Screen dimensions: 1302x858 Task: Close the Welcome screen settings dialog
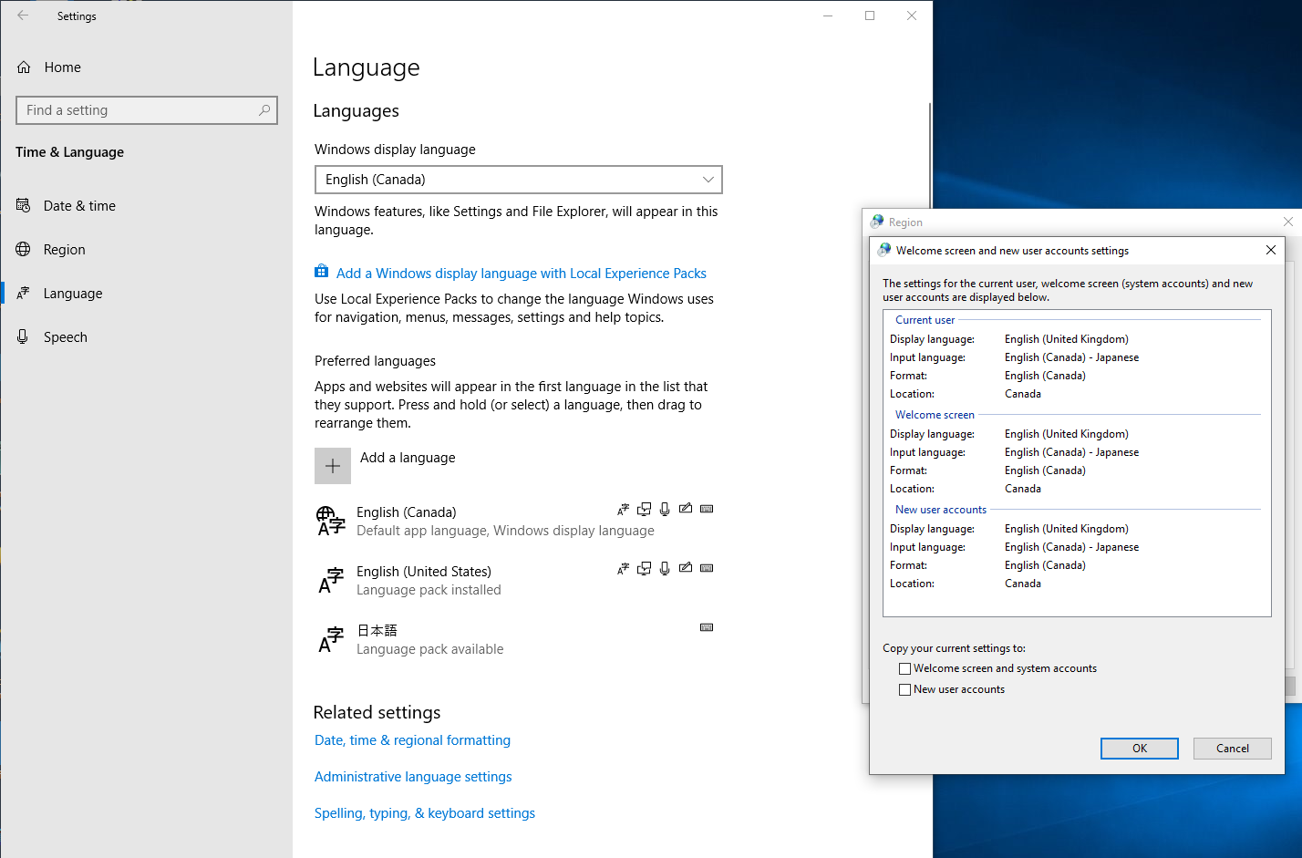(x=1271, y=250)
